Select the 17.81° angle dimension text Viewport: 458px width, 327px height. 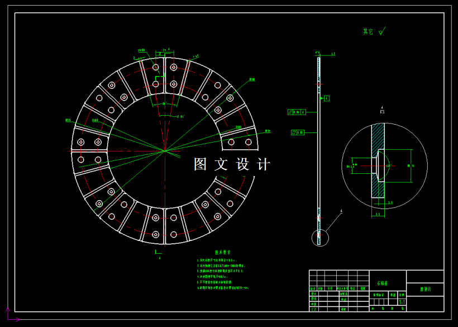click(x=180, y=117)
